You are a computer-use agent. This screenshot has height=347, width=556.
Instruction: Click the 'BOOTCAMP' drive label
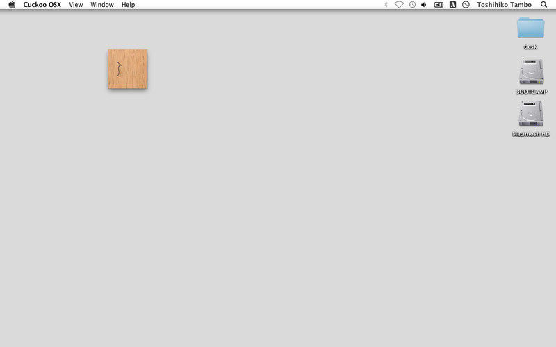(531, 92)
